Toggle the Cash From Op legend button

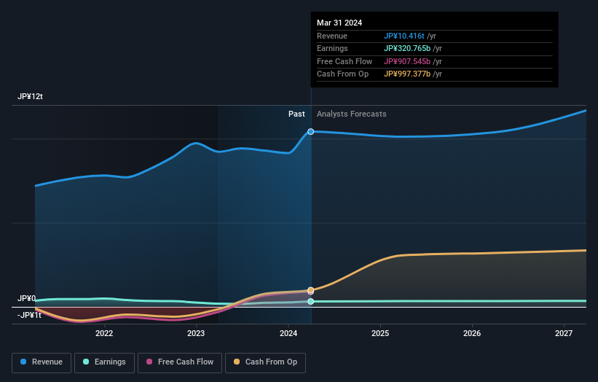coord(265,362)
